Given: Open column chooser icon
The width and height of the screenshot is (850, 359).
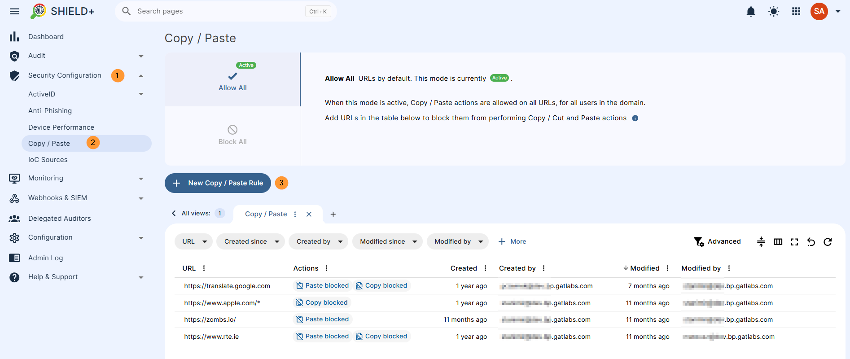Looking at the screenshot, I should click(778, 242).
